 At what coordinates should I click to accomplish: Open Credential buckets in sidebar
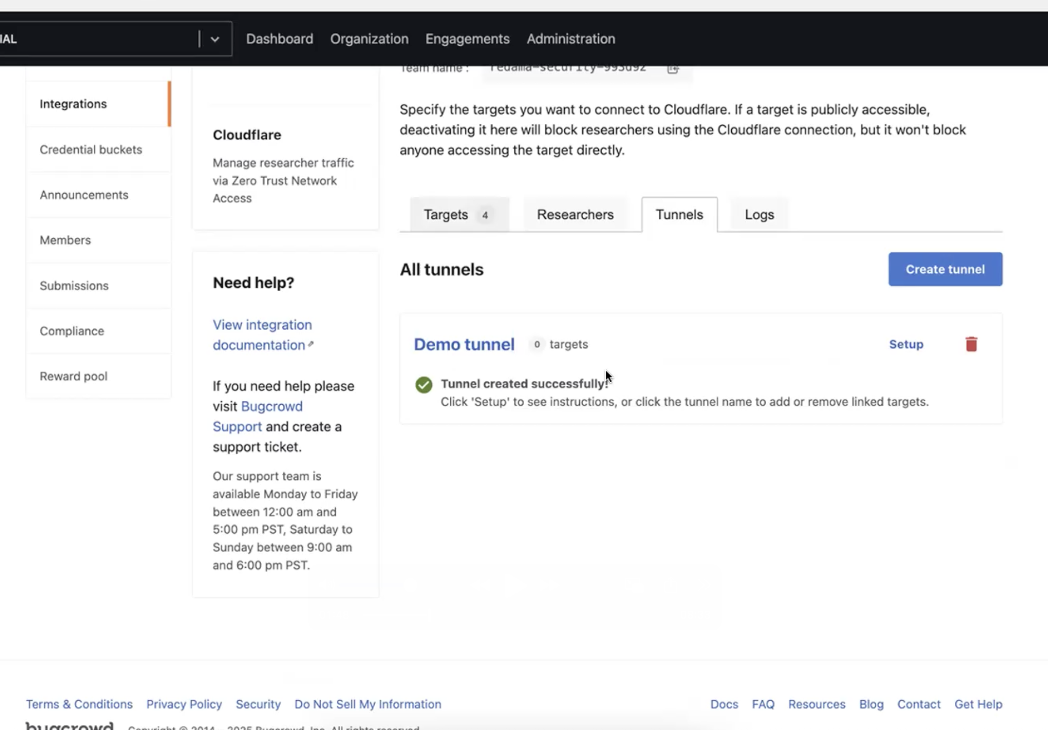pos(98,149)
